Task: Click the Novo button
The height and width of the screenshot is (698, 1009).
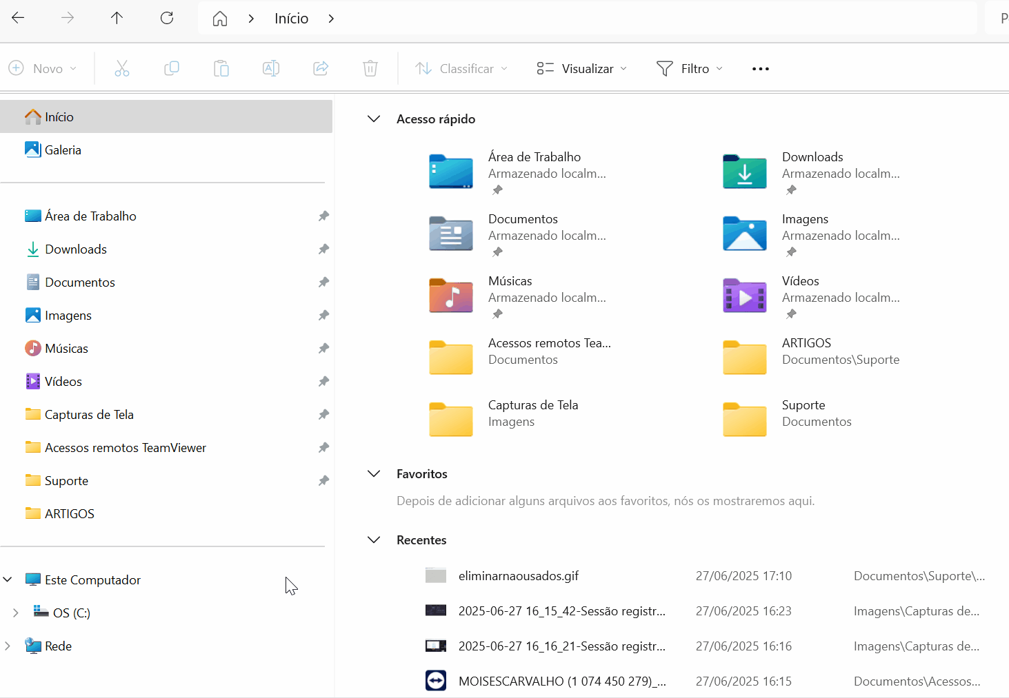Action: [x=42, y=68]
